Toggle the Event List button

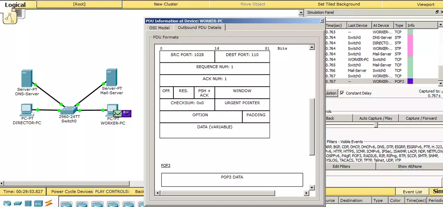pyautogui.click(x=412, y=191)
